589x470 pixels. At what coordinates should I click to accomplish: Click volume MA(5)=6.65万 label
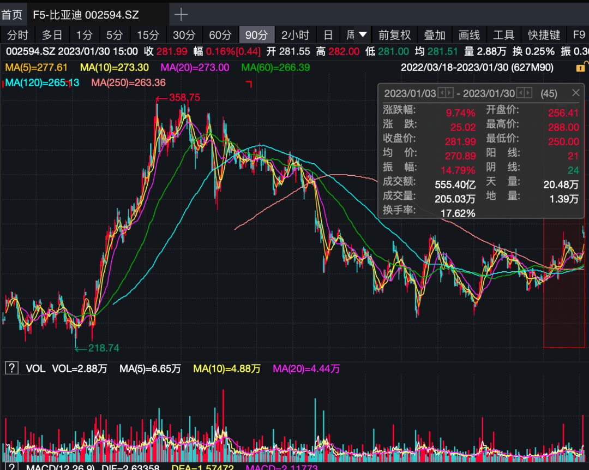pyautogui.click(x=150, y=368)
